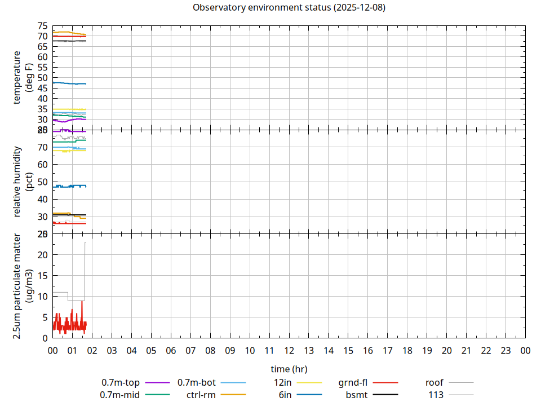
Task: Click the 23 hour tick on time axis
Action: pyautogui.click(x=506, y=351)
